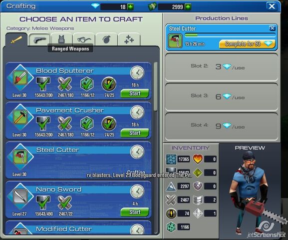Click inventory triangle crystal icon
This screenshot has width=288, height=240.
pos(171,186)
